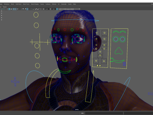Toggle use default material icon
The image size is (153, 115).
[11, 9]
